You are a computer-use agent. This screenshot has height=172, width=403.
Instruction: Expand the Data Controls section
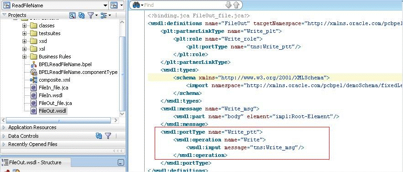[x=4, y=136]
